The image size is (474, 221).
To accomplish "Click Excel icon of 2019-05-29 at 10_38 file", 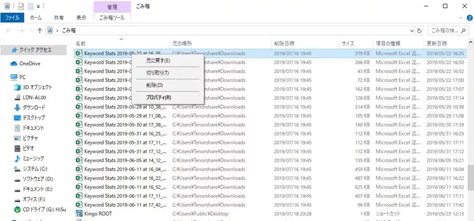I will (x=79, y=107).
